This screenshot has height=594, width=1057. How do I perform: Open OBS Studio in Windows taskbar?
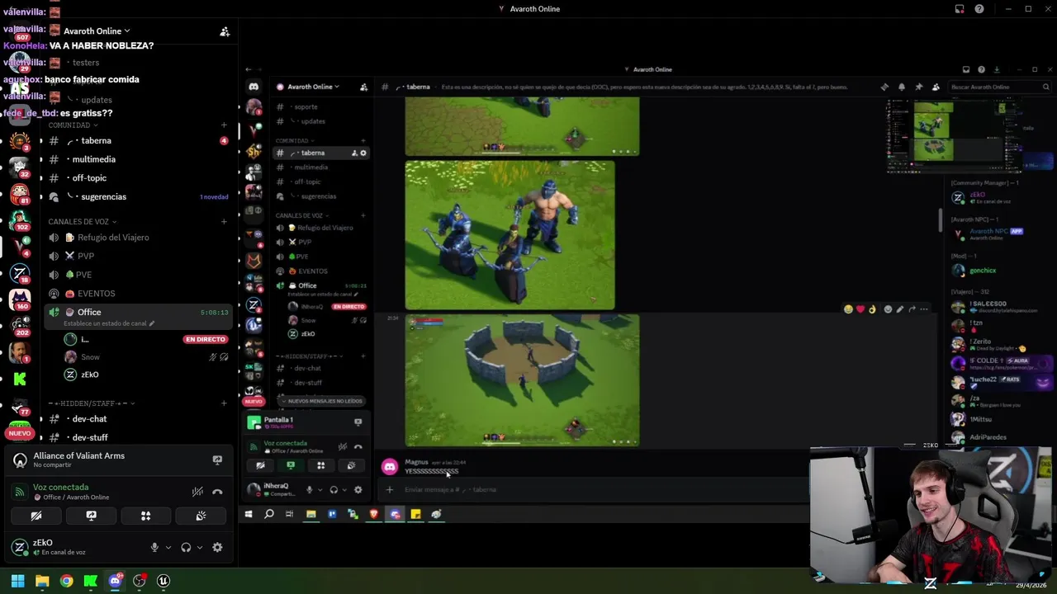pyautogui.click(x=139, y=581)
